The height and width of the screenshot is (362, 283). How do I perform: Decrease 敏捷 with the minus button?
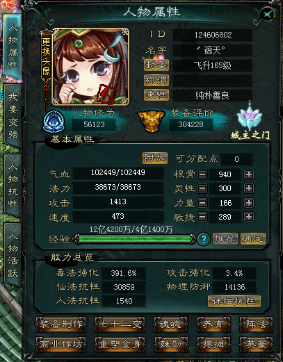202,217
